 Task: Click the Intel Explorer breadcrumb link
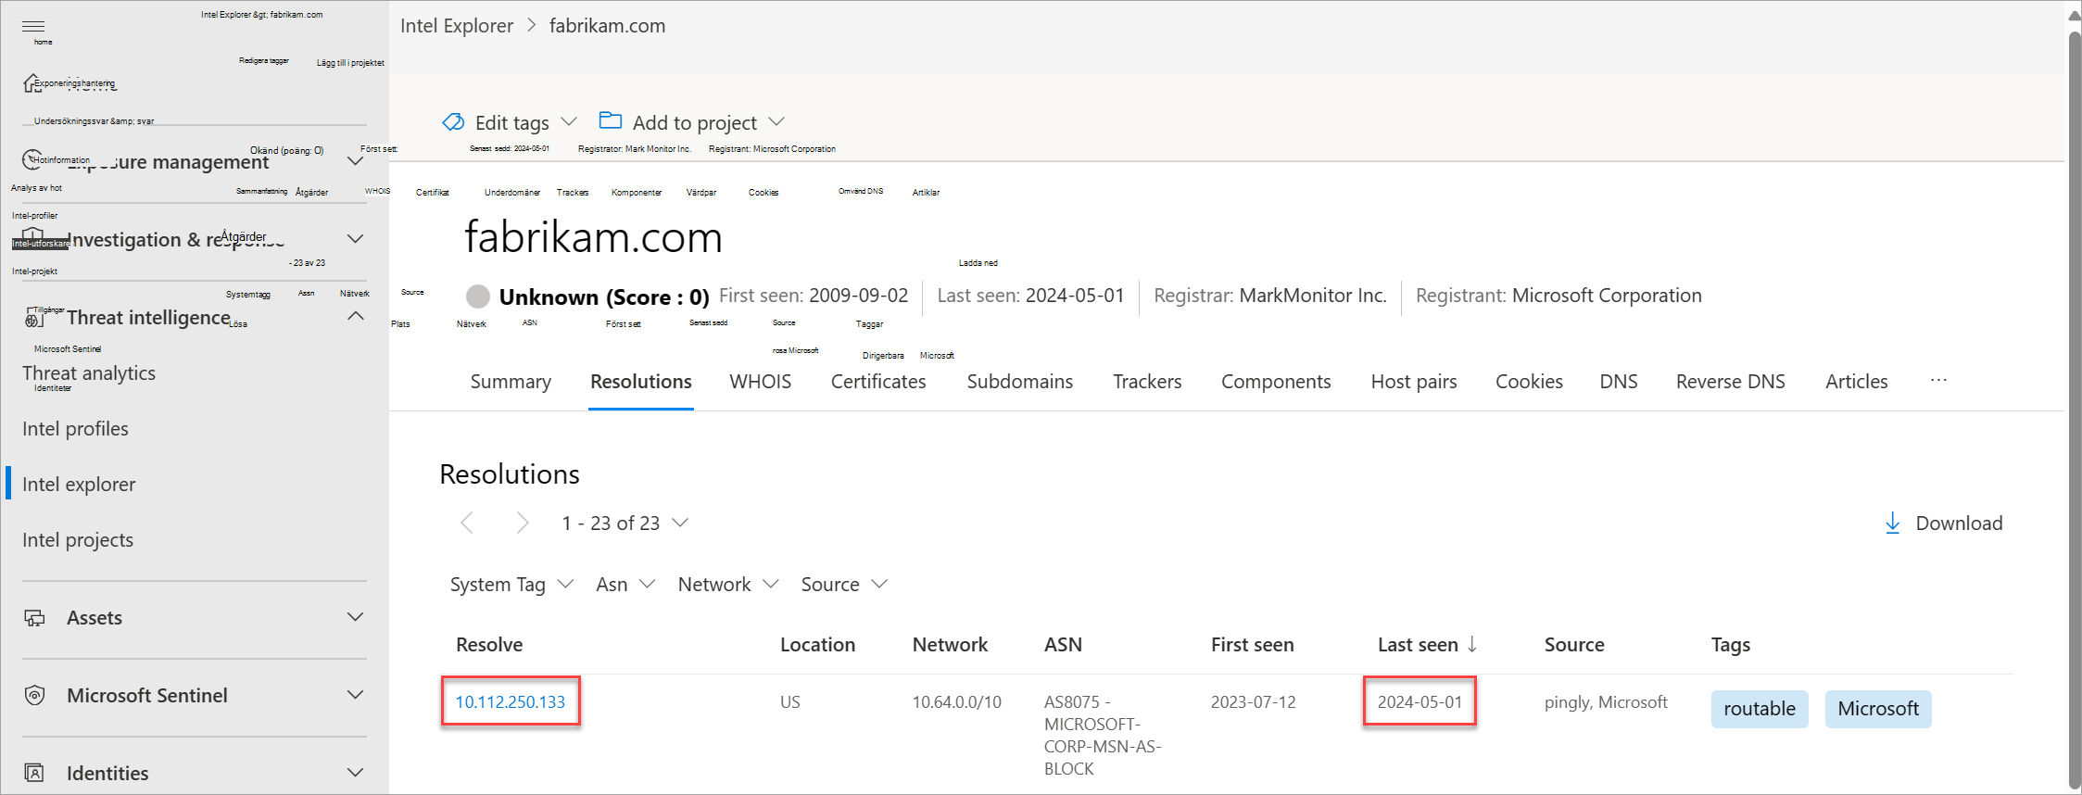pyautogui.click(x=457, y=26)
